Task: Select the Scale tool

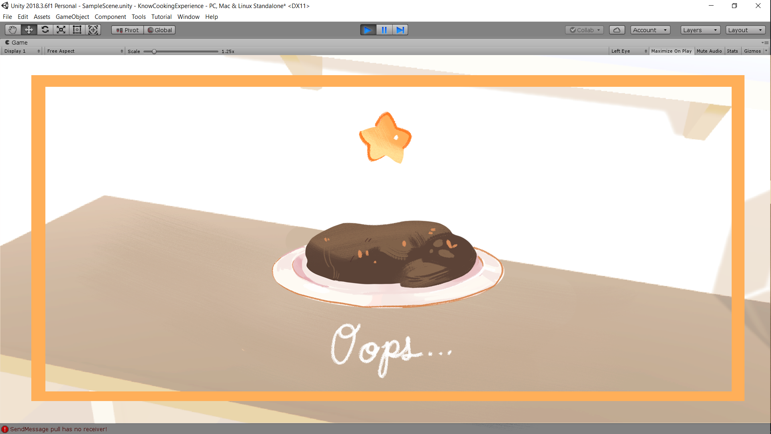Action: click(61, 30)
